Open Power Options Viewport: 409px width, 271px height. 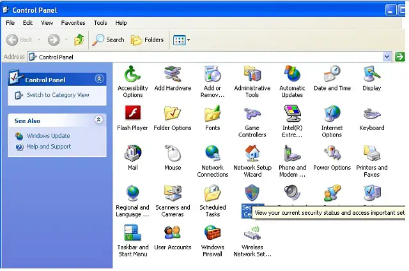tap(332, 157)
